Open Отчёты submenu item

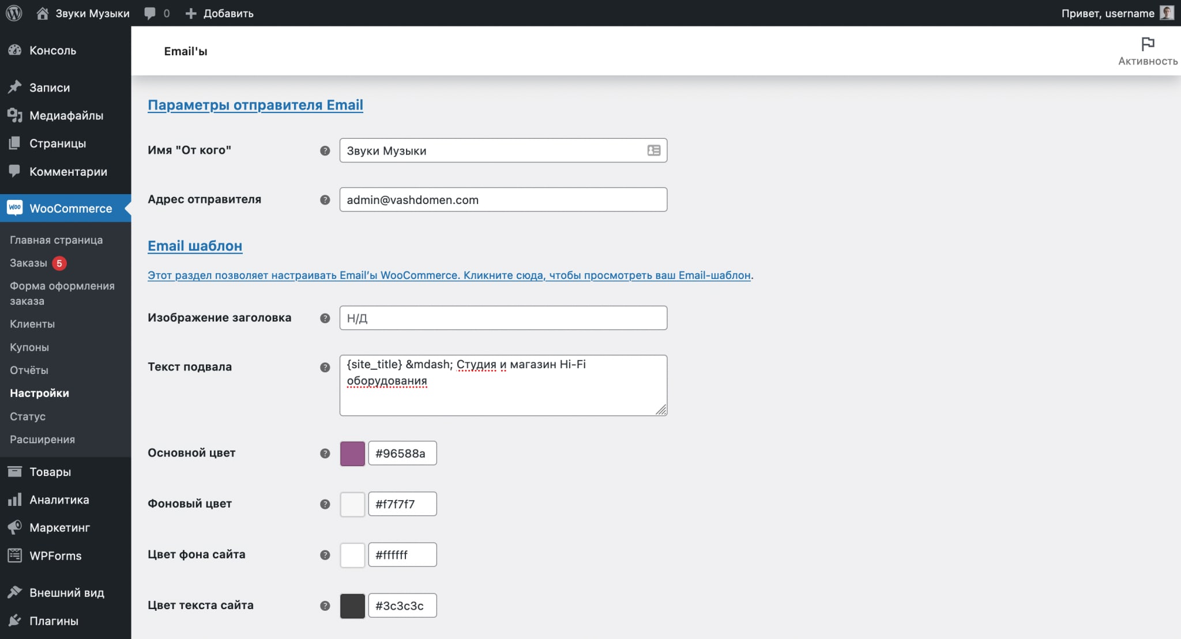[x=29, y=370]
